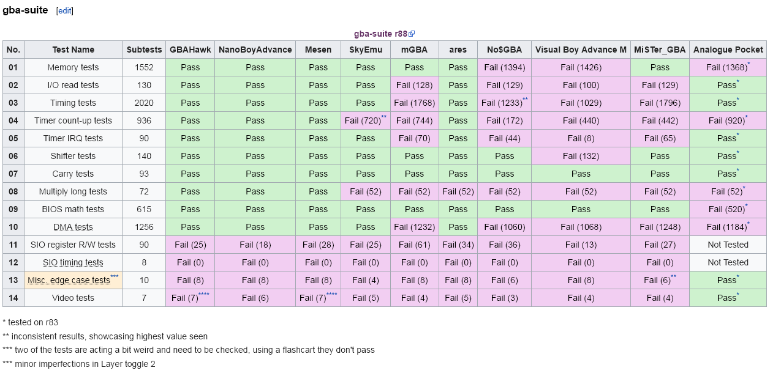Click the MiSTer_GBA column header

660,50
